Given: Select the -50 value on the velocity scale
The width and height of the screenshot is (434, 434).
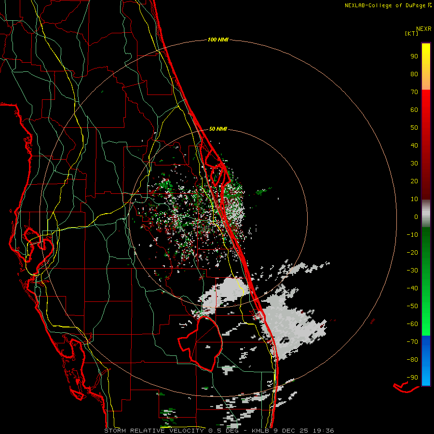Looking at the screenshot, I should coord(412,306).
